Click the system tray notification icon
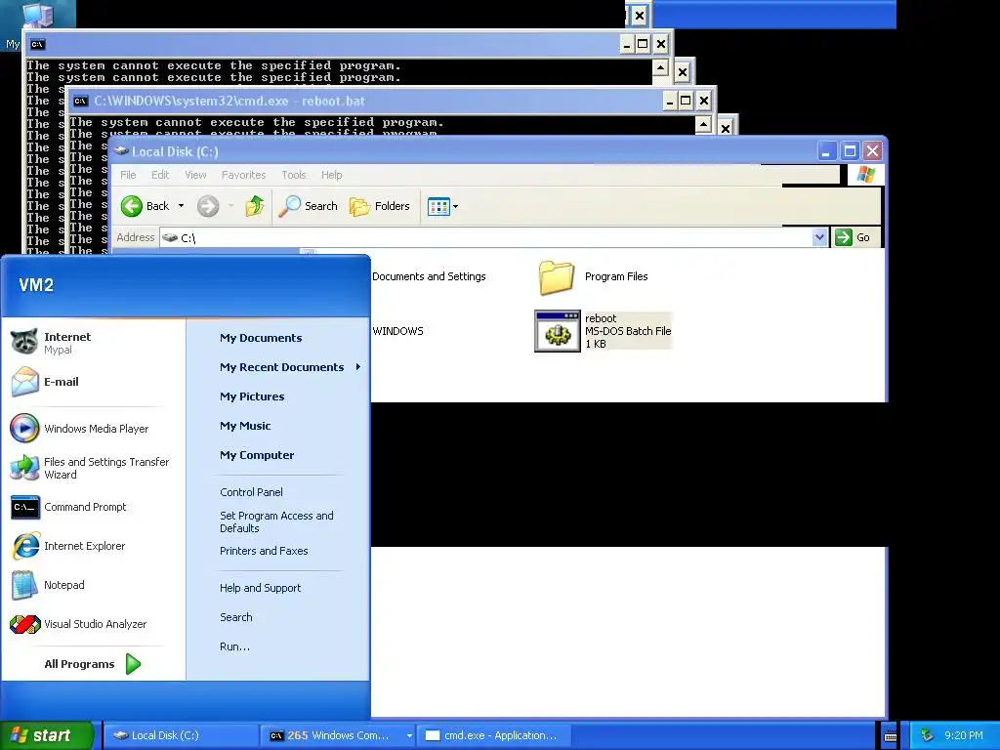Image resolution: width=1000 pixels, height=750 pixels. [x=927, y=735]
